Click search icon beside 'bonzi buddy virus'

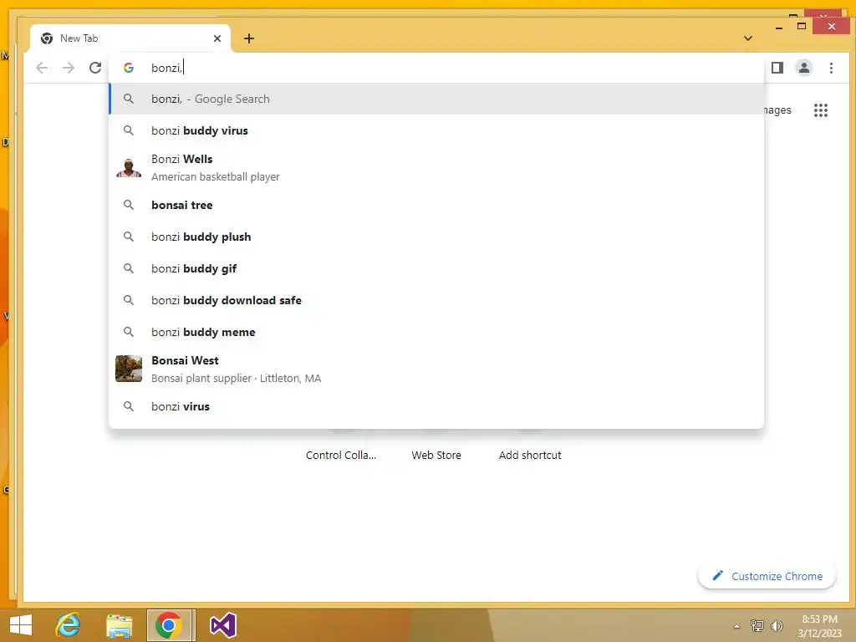(129, 130)
